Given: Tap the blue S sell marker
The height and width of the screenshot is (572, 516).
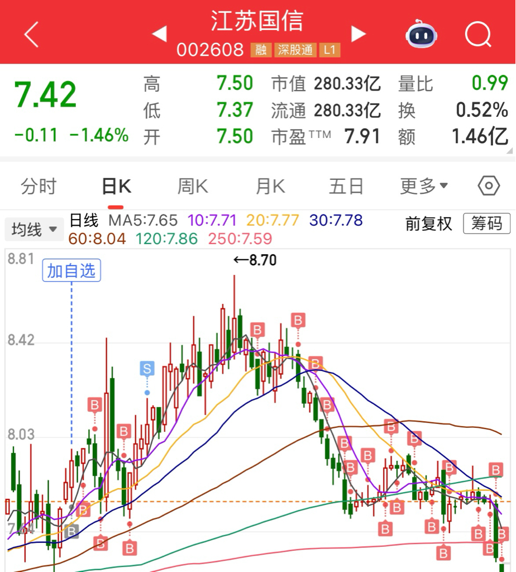Looking at the screenshot, I should pos(147,369).
